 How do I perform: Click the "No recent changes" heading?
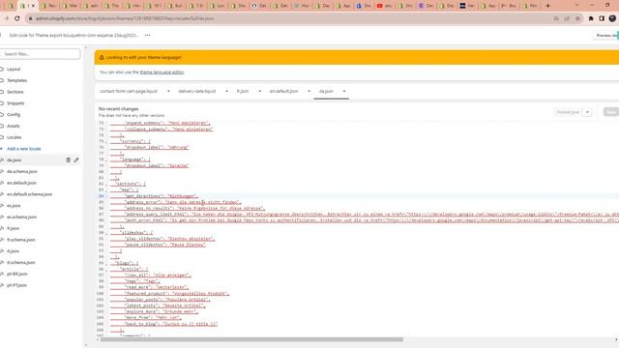(118, 109)
